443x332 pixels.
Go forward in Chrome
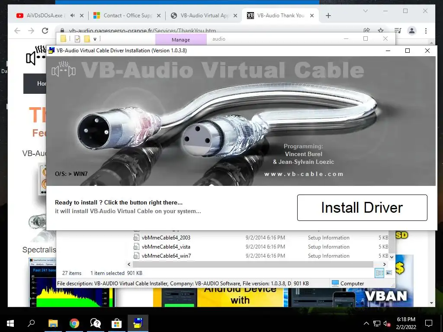(x=31, y=31)
